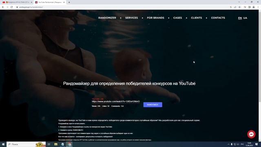Viewport: 261px width, 147px height.
Task: Open Windows notification center
Action: click(257, 144)
